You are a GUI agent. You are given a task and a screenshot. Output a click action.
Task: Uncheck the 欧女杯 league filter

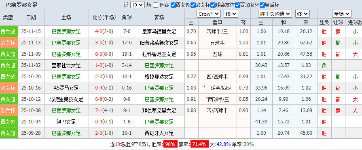click(x=193, y=5)
